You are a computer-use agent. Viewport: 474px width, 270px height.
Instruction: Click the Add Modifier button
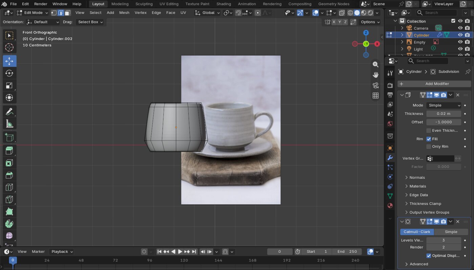[434, 84]
